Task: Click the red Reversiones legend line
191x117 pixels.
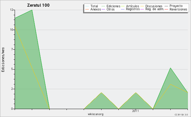Action: (166, 9)
